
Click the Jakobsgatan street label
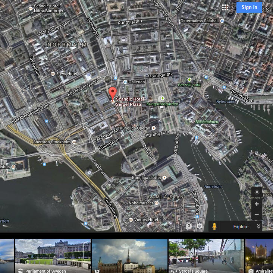[106, 136]
